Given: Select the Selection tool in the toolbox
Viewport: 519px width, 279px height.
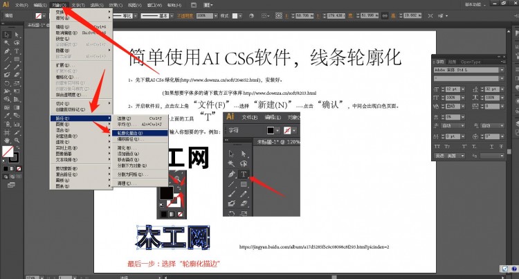Looking at the screenshot, I should [7, 35].
